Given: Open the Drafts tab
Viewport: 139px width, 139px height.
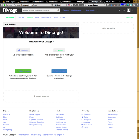Looking at the screenshot, I should tap(56, 17).
